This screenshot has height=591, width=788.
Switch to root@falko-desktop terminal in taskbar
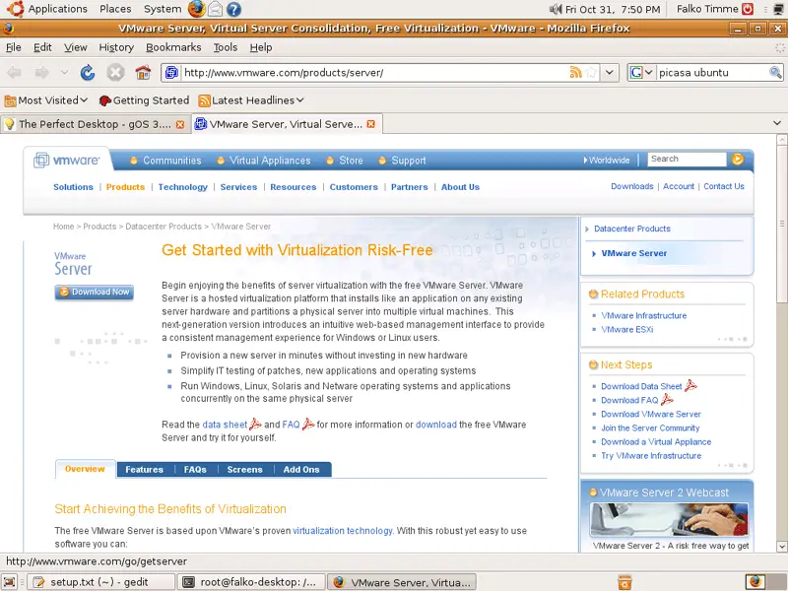252,582
